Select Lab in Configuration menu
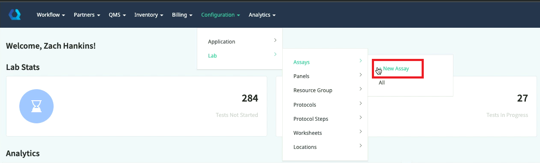Image resolution: width=540 pixels, height=163 pixels. point(240,55)
